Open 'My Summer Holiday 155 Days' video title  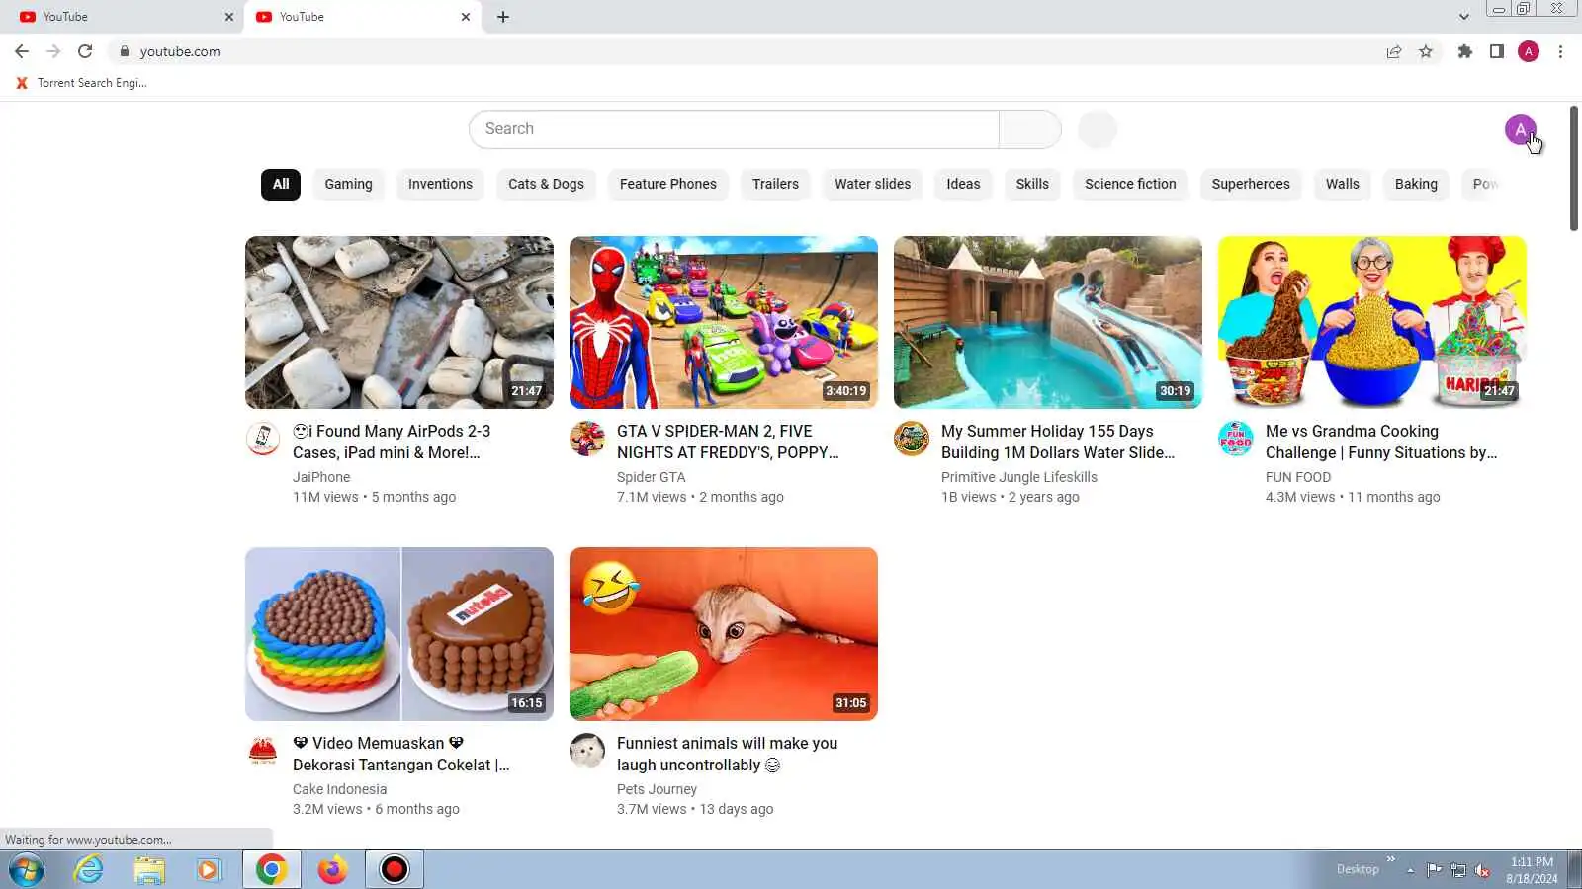point(1058,442)
